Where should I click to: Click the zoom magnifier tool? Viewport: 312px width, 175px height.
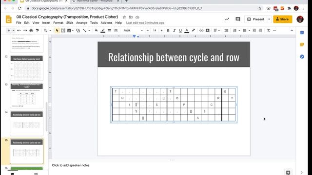[x=45, y=31]
